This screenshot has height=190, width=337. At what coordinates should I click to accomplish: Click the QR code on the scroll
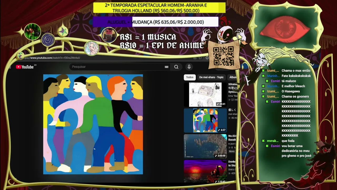pos(223,56)
